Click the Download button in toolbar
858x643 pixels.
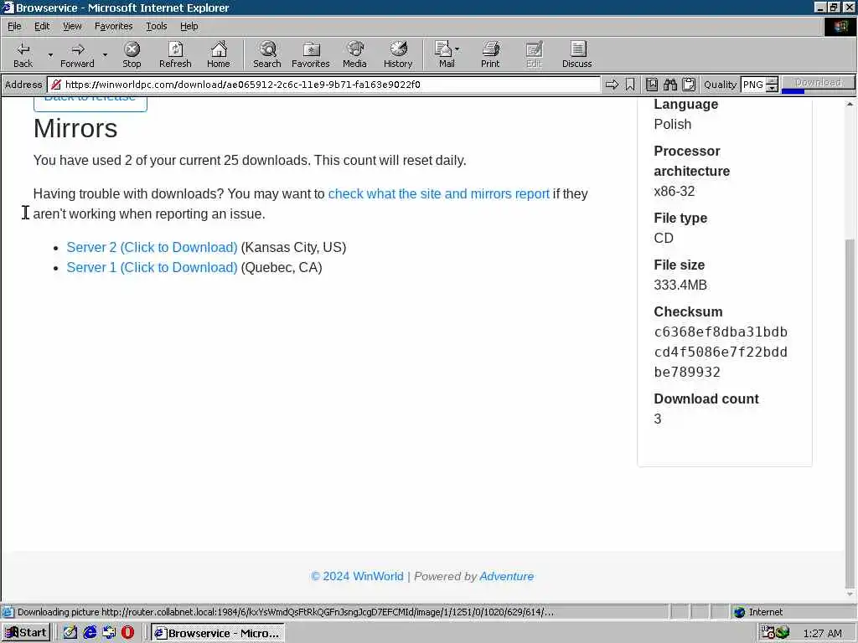coord(818,82)
